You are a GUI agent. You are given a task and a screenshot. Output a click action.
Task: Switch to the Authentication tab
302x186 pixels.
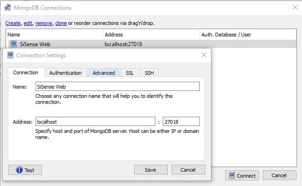pyautogui.click(x=66, y=73)
